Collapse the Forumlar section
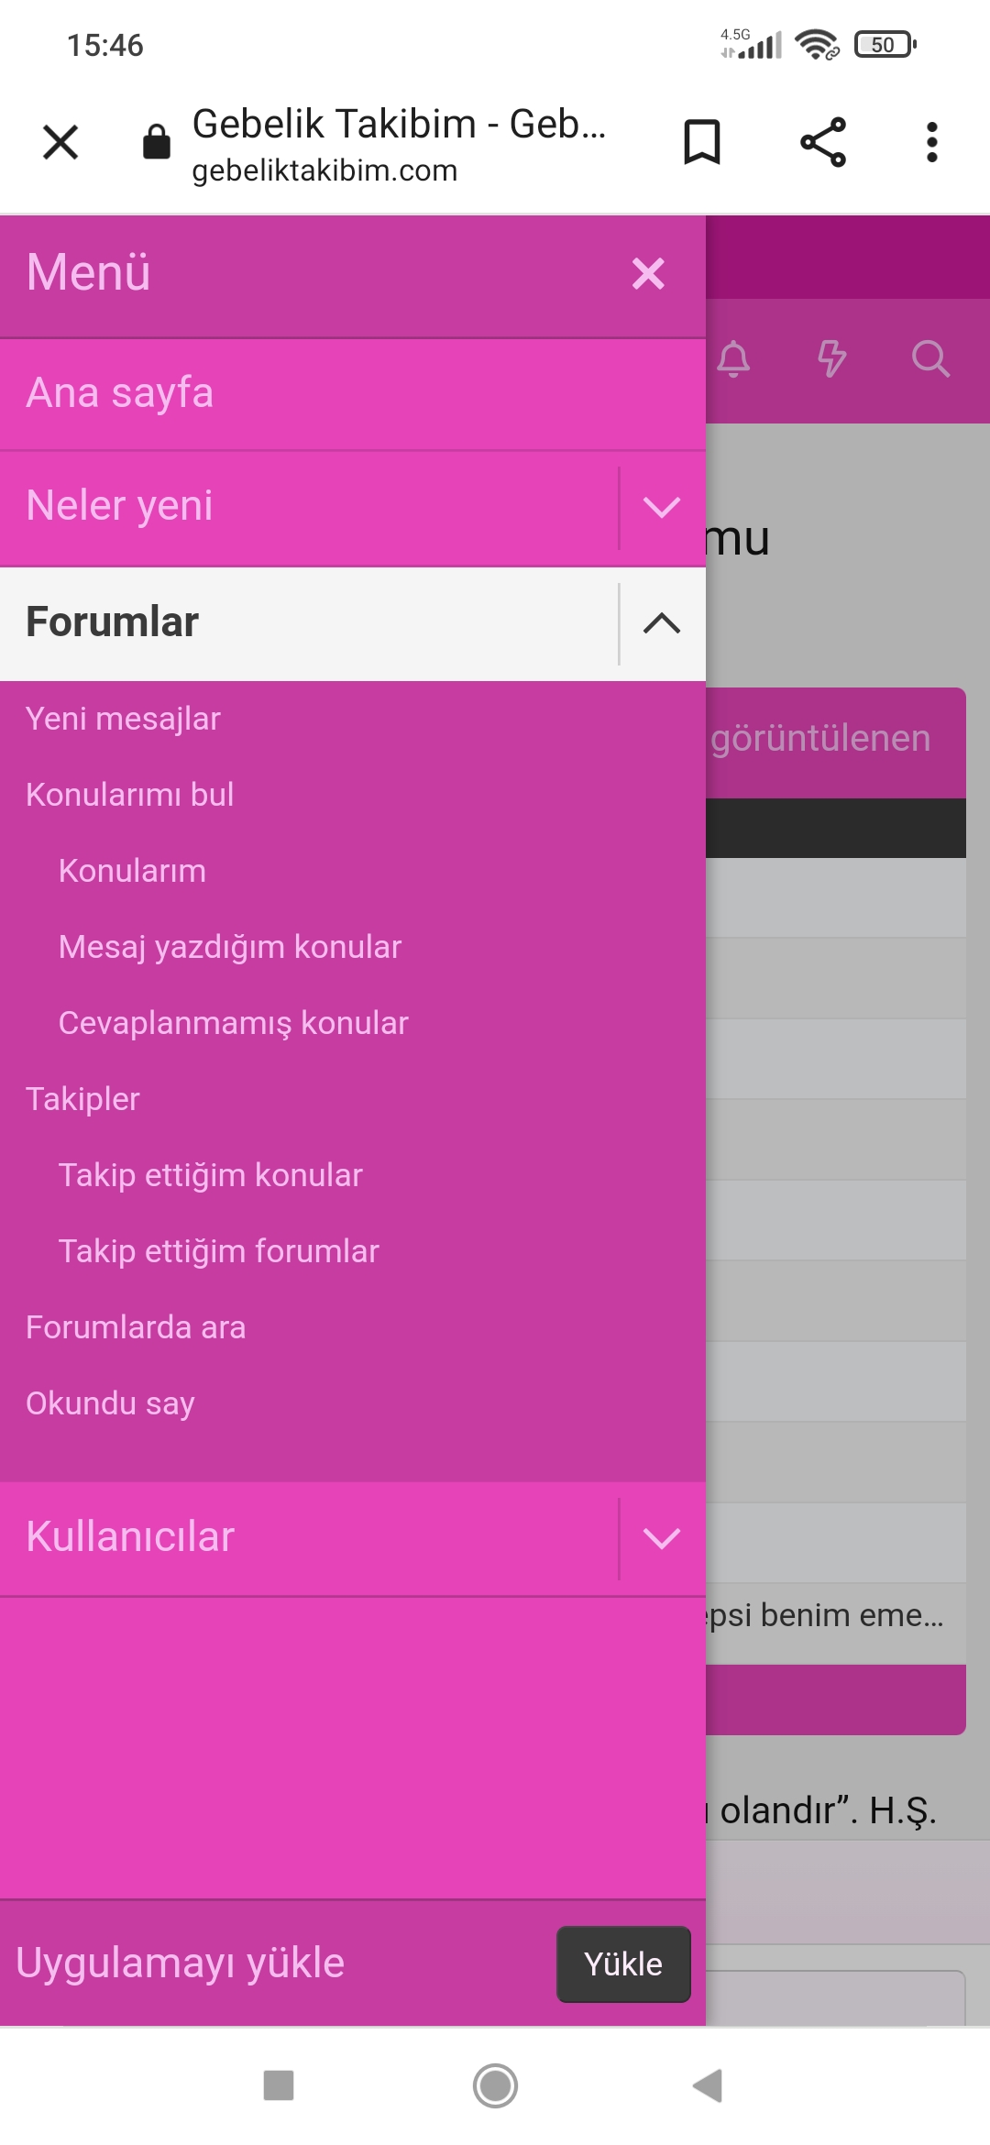 coord(662,624)
